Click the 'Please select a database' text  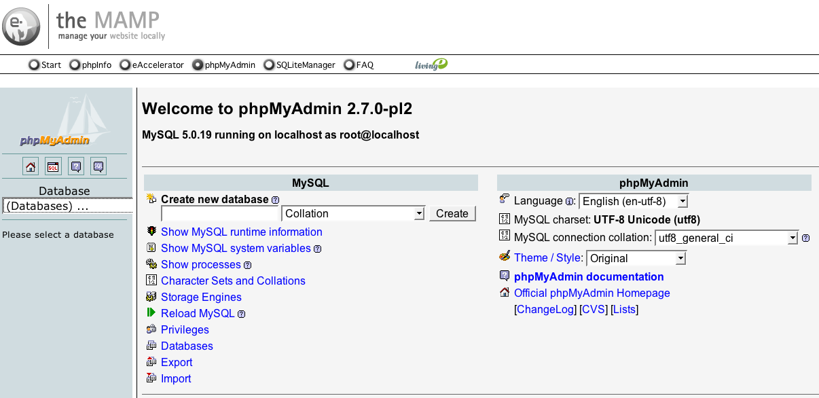[58, 235]
